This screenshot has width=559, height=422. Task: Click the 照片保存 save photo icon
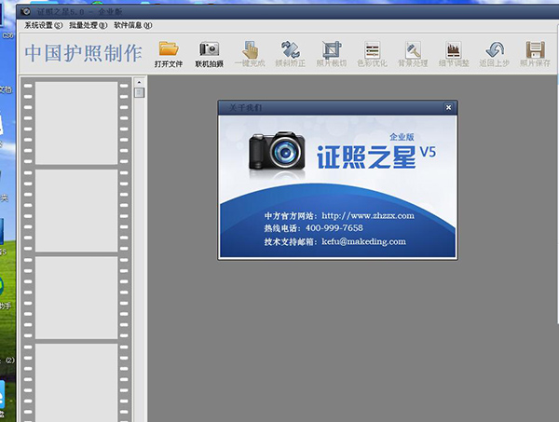coord(535,54)
